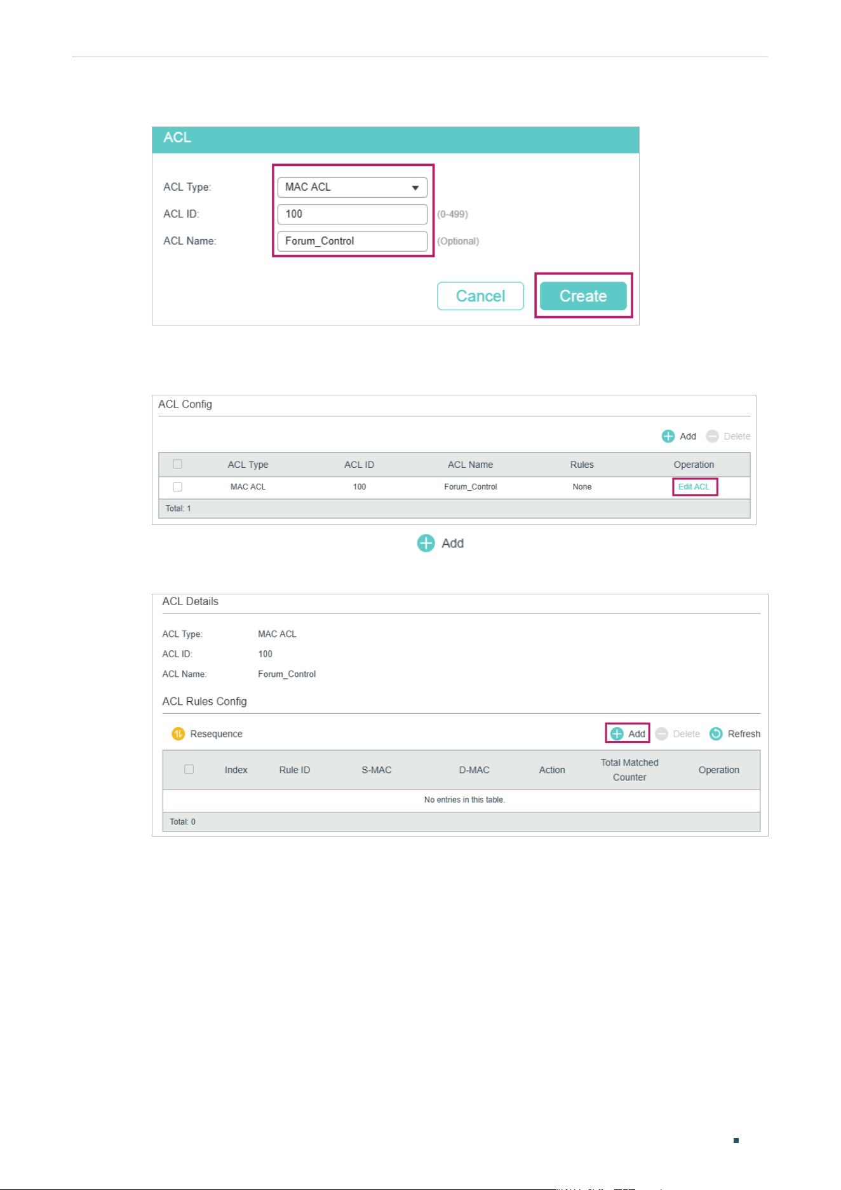Screen dimensions: 841x1190
Task: Toggle the select-all checkbox in ACL Rules table
Action: pyautogui.click(x=189, y=769)
